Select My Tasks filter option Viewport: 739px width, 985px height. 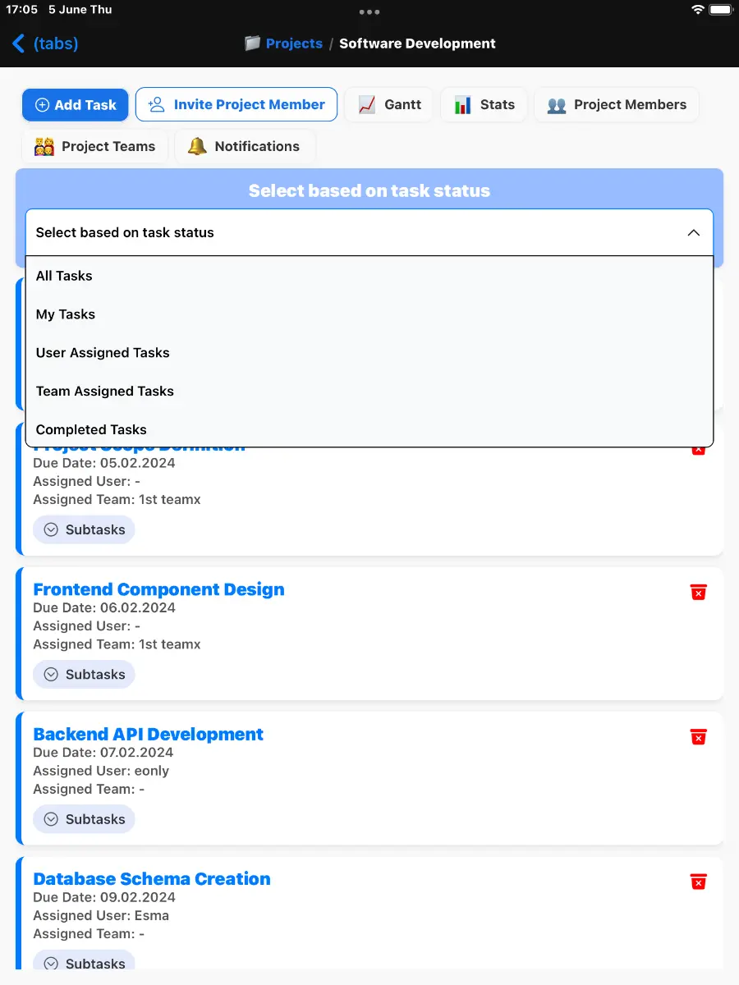pyautogui.click(x=369, y=314)
